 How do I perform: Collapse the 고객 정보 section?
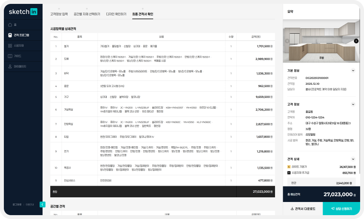click(x=353, y=104)
